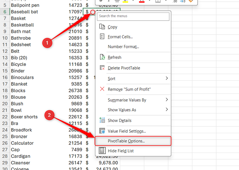Viewport: 239px width, 170px height.
Task: Select the Refresh icon to update the PivotTable
Action: (102, 57)
